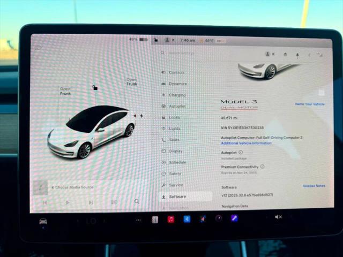Tap the car controls icon in bottom bar

[x=43, y=222]
